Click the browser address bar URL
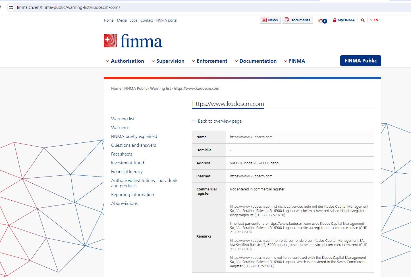Screen dimensions: 411x277 tap(68, 7)
